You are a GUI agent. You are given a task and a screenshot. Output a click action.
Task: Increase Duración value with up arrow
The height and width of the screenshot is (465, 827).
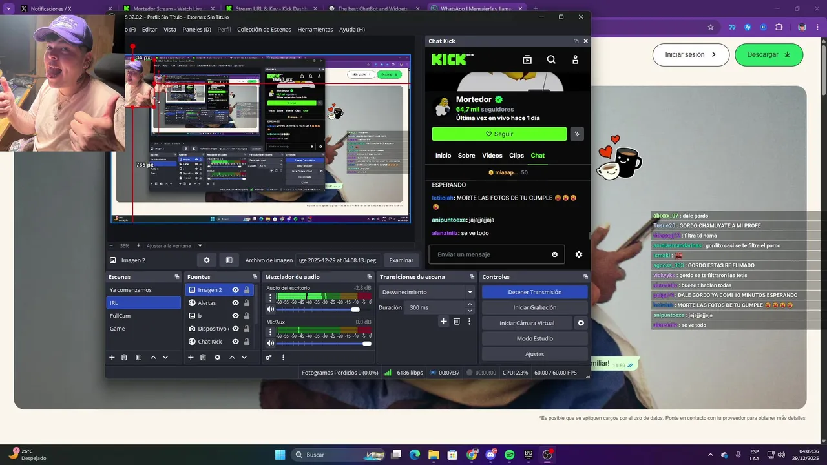pyautogui.click(x=470, y=304)
